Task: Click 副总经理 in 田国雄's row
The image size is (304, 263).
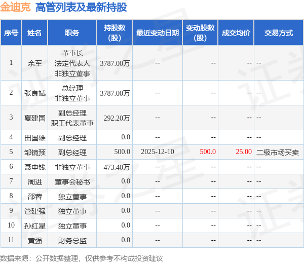Action: coord(72,138)
